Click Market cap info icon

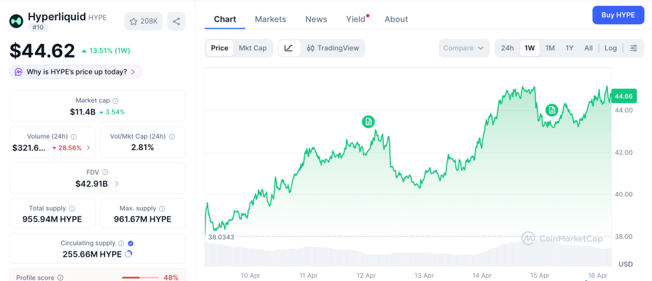click(115, 100)
